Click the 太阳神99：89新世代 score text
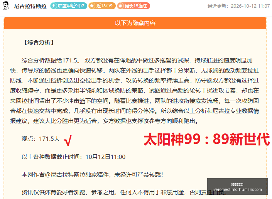The width and height of the screenshot is (272, 199). click(x=207, y=139)
